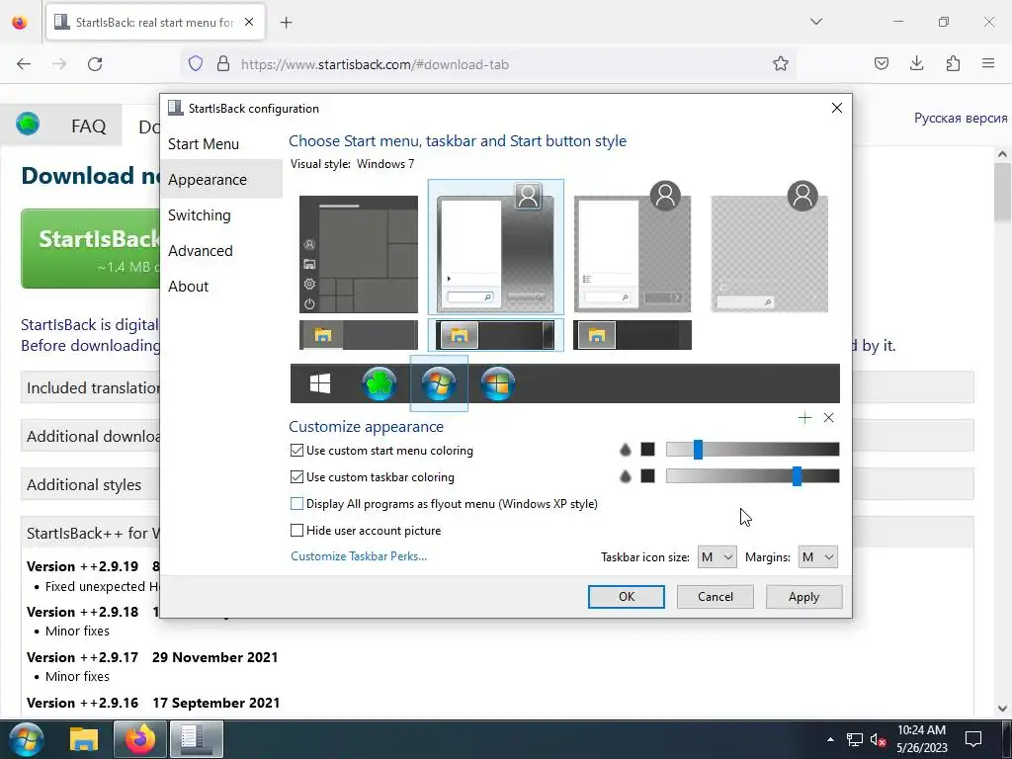Open the Windows Start orb on taskbar
This screenshot has height=759, width=1012.
pyautogui.click(x=25, y=739)
